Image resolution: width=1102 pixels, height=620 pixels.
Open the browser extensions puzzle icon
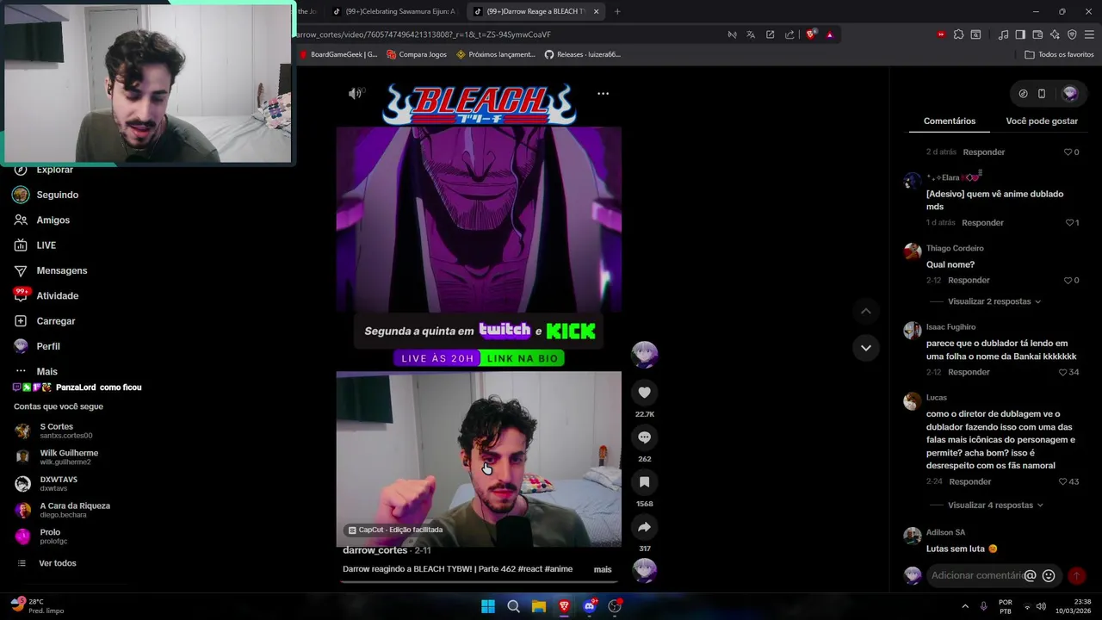click(x=958, y=34)
